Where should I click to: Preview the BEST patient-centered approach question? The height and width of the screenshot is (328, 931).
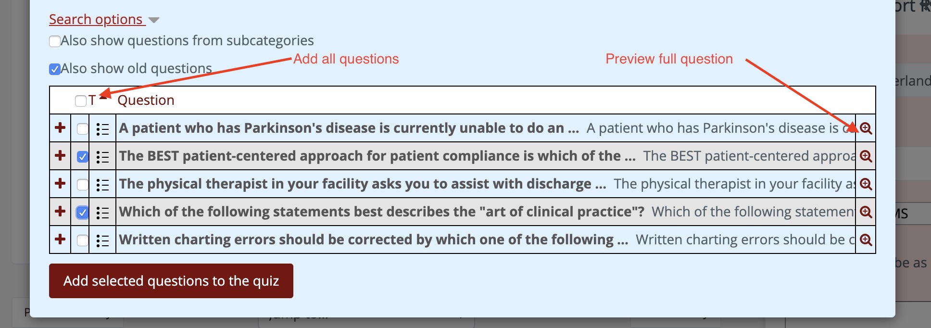pos(866,156)
